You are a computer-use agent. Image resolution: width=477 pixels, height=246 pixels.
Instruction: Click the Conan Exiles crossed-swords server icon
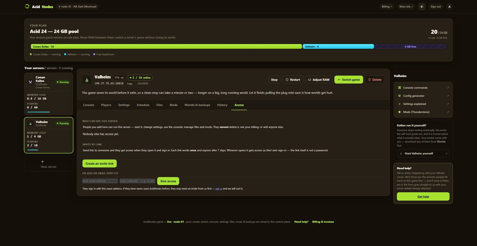(30, 82)
